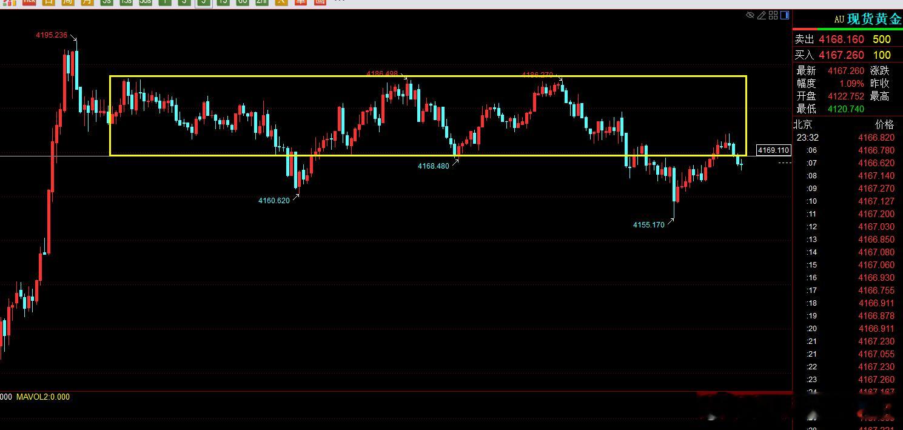The image size is (903, 430).
Task: Click the 昨收 label
Action: pyautogui.click(x=880, y=83)
